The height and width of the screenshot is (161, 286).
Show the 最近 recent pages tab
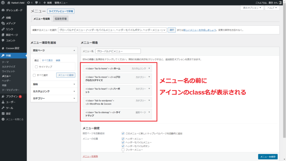[x=37, y=60]
